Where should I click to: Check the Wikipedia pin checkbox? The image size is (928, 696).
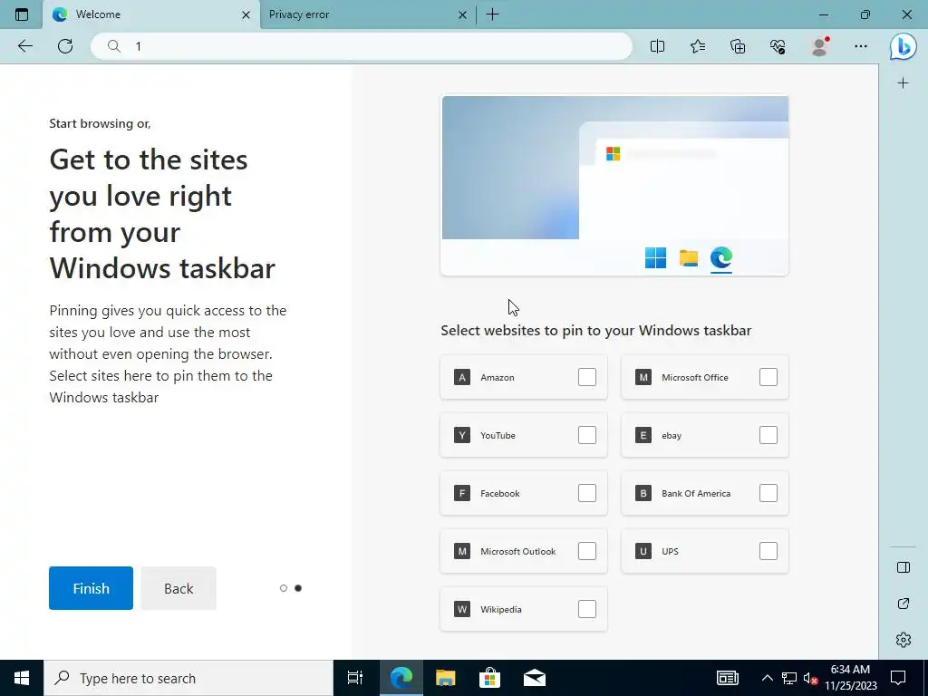click(x=587, y=609)
